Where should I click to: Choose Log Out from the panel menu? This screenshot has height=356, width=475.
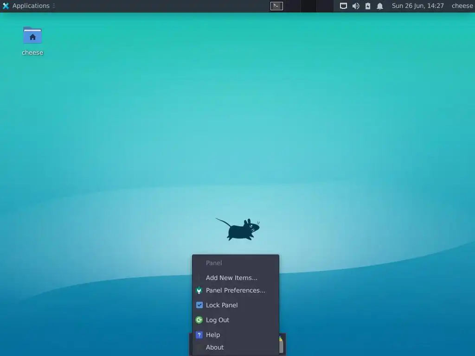coord(236,320)
